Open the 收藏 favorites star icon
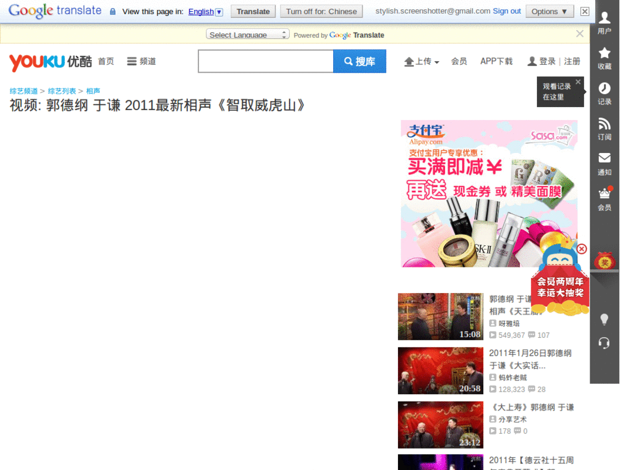This screenshot has height=470, width=627. 604,58
